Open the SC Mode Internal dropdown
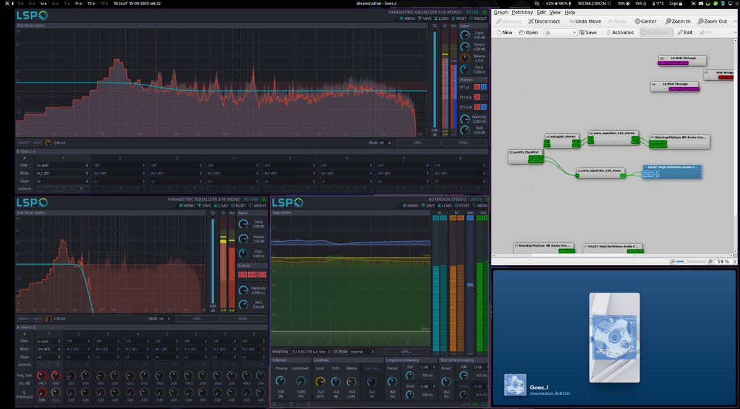 pos(363,352)
